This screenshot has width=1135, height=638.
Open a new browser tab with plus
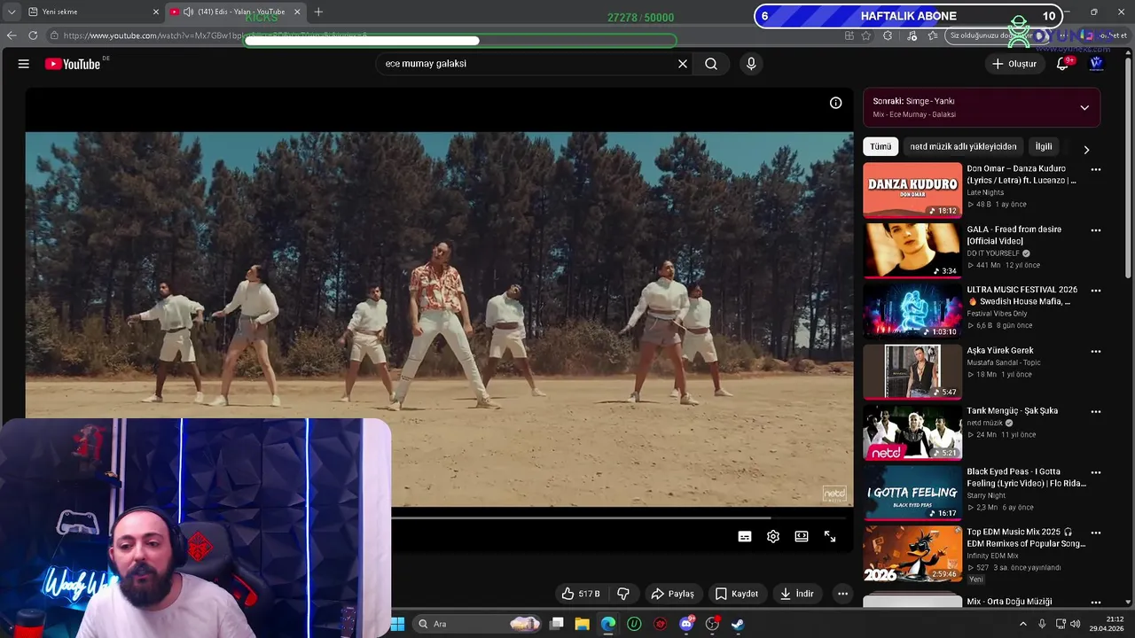pos(318,12)
